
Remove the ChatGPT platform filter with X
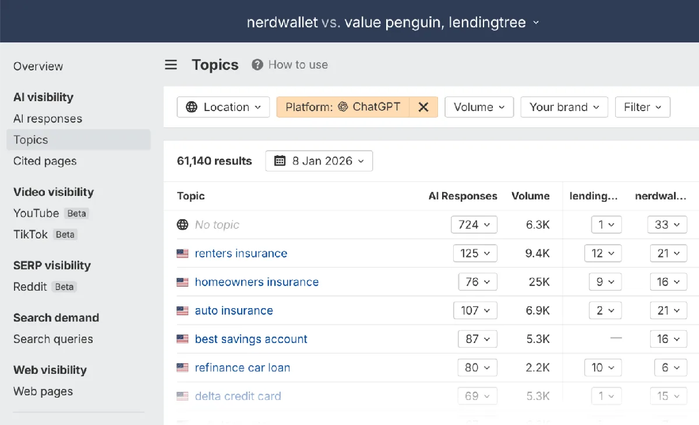coord(423,107)
